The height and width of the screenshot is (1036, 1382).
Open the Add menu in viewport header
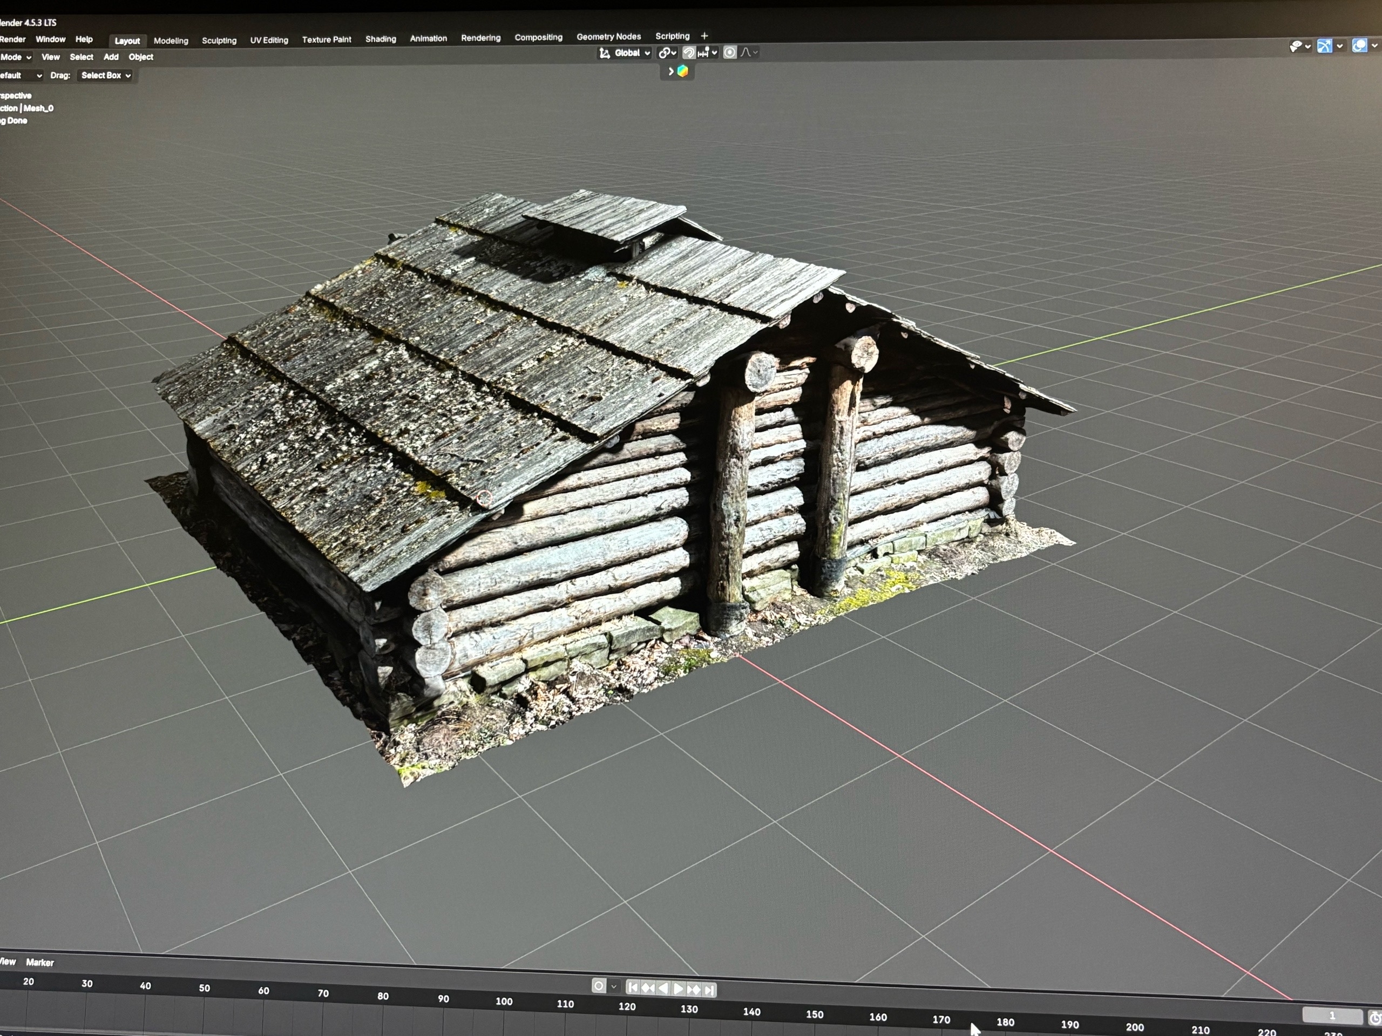[111, 57]
